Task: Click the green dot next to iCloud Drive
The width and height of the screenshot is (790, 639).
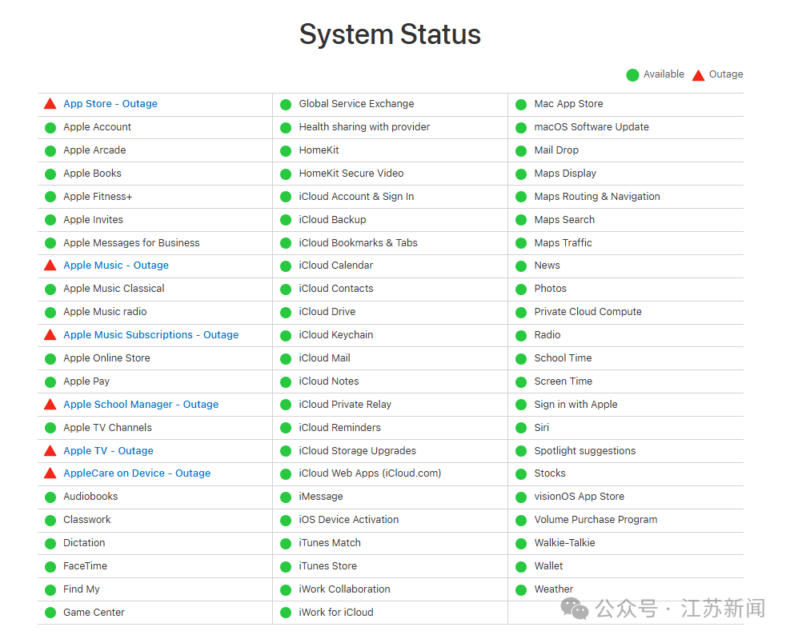Action: (286, 313)
